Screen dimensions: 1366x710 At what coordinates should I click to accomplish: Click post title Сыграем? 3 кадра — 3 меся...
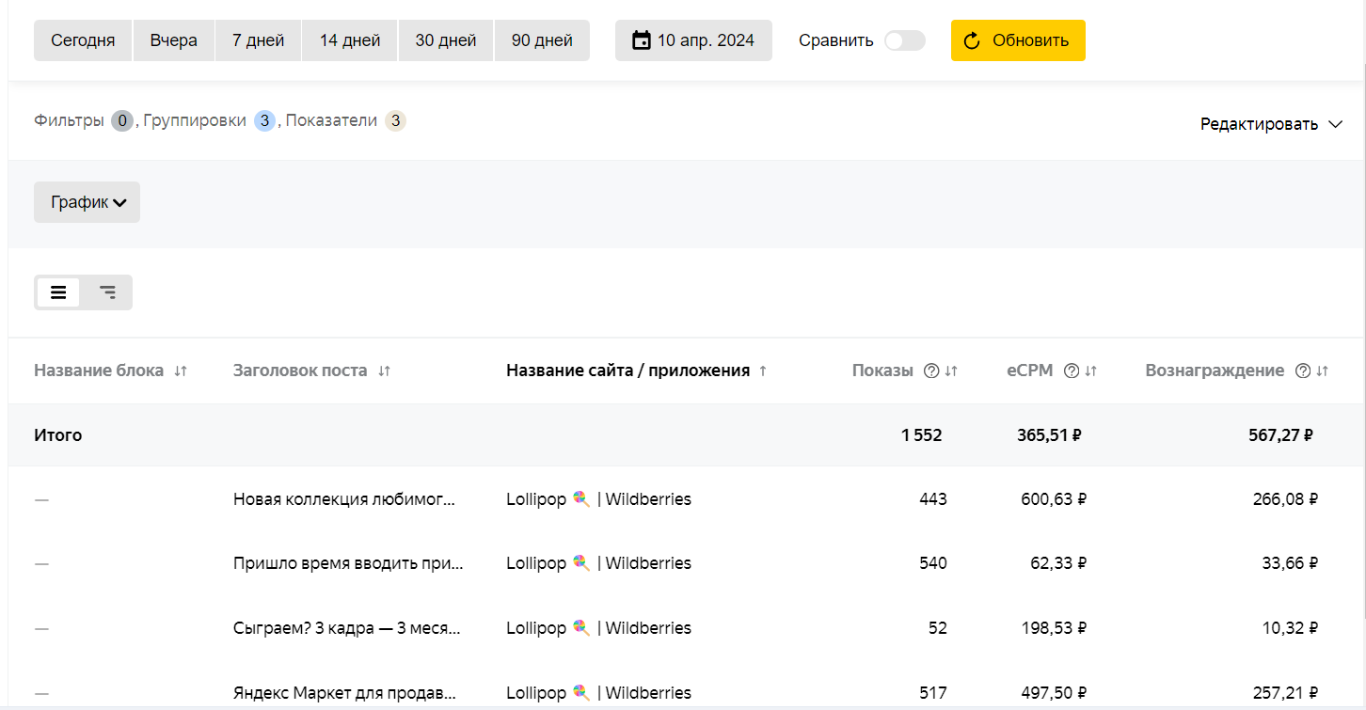coord(347,628)
